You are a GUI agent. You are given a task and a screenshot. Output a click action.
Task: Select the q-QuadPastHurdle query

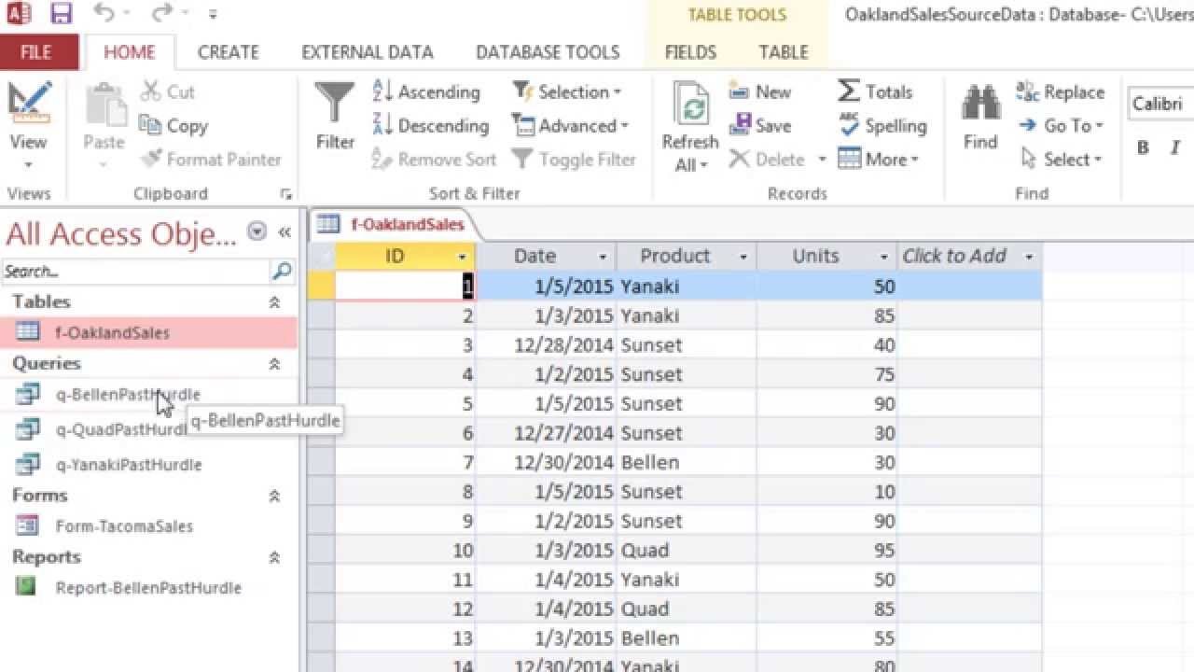tap(149, 430)
